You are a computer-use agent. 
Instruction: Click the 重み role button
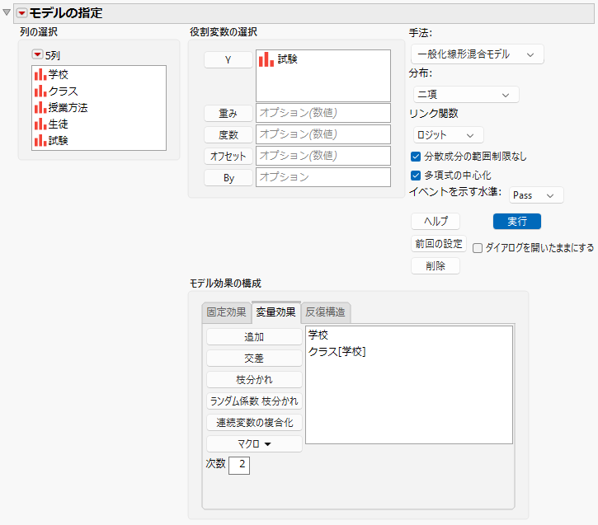click(x=228, y=113)
